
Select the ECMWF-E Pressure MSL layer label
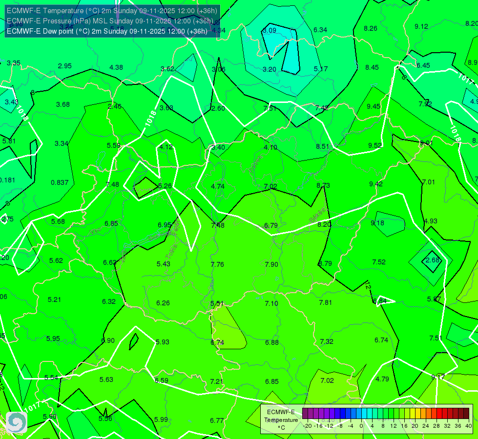pyautogui.click(x=110, y=21)
